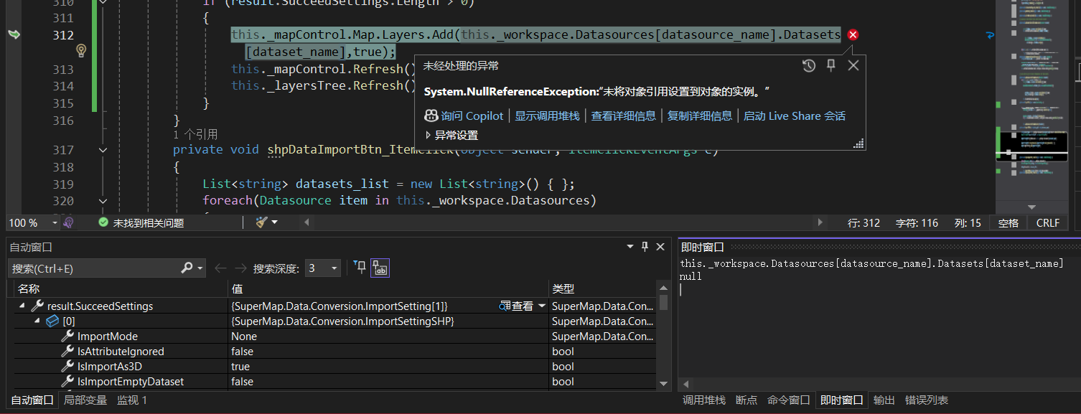Switch to the 错误列表 tab
The width and height of the screenshot is (1081, 414).
click(926, 400)
